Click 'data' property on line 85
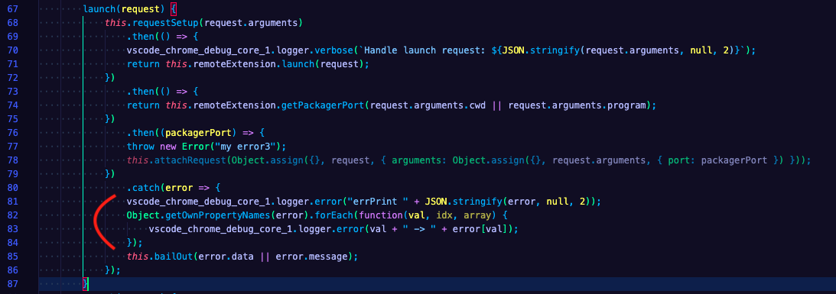This screenshot has height=294, width=836. 242,257
